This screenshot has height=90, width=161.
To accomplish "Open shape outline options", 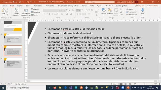I will pos(121,12).
